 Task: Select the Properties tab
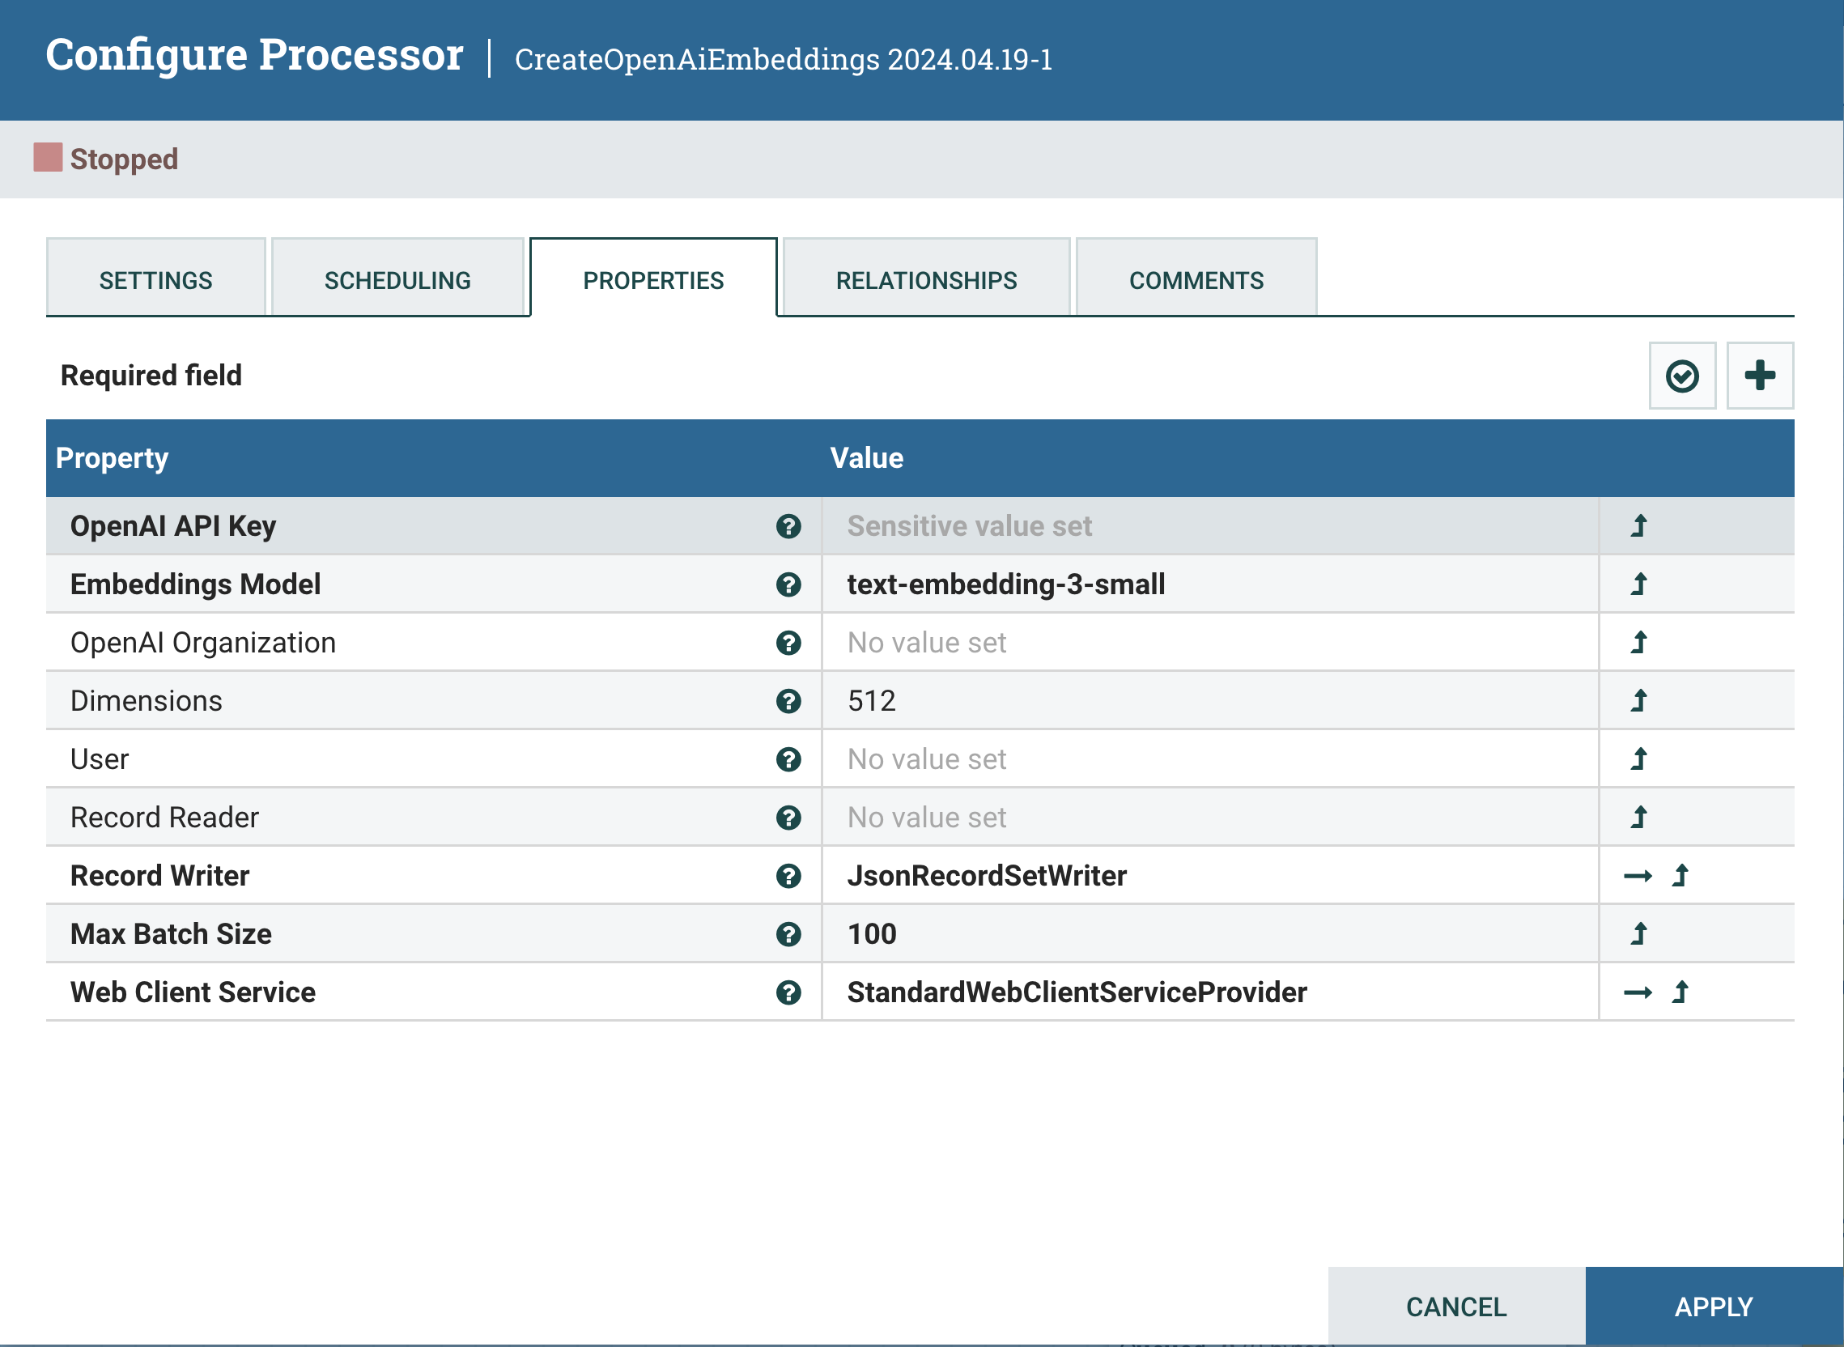click(x=653, y=277)
